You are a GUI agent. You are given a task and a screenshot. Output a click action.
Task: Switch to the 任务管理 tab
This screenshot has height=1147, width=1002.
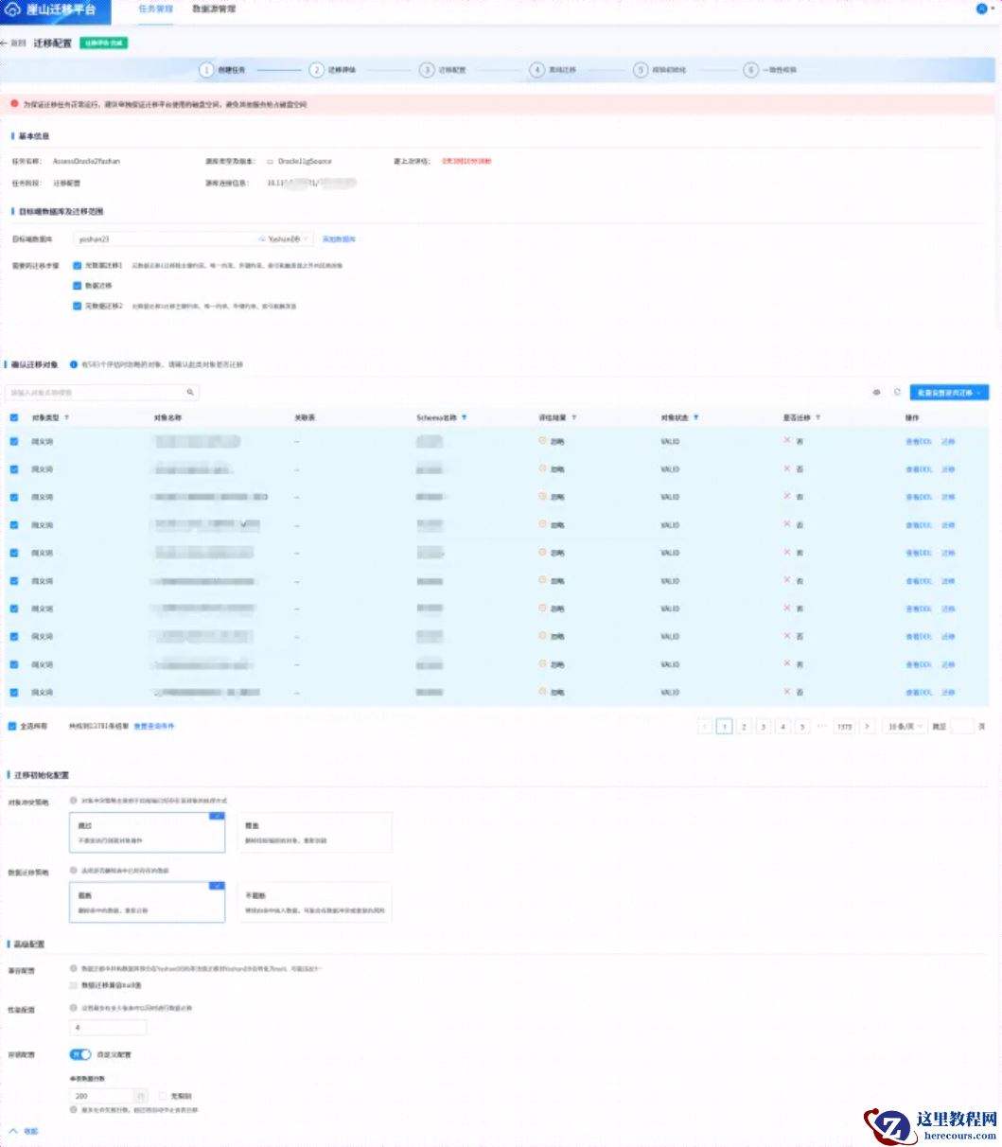[x=155, y=9]
